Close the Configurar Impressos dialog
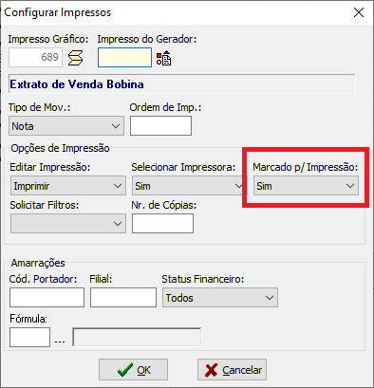Image resolution: width=374 pixels, height=388 pixels. point(359,12)
